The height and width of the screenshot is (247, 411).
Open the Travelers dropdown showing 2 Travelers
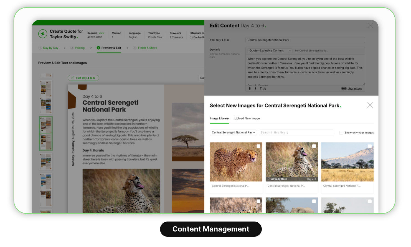coord(176,37)
